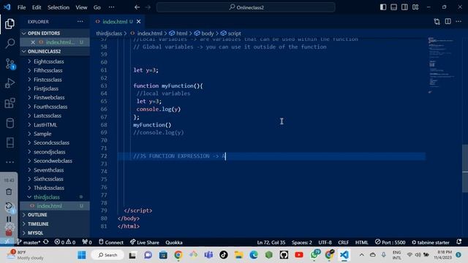
Task: Click the Onlineclass2 command center search box
Action: pos(246,7)
